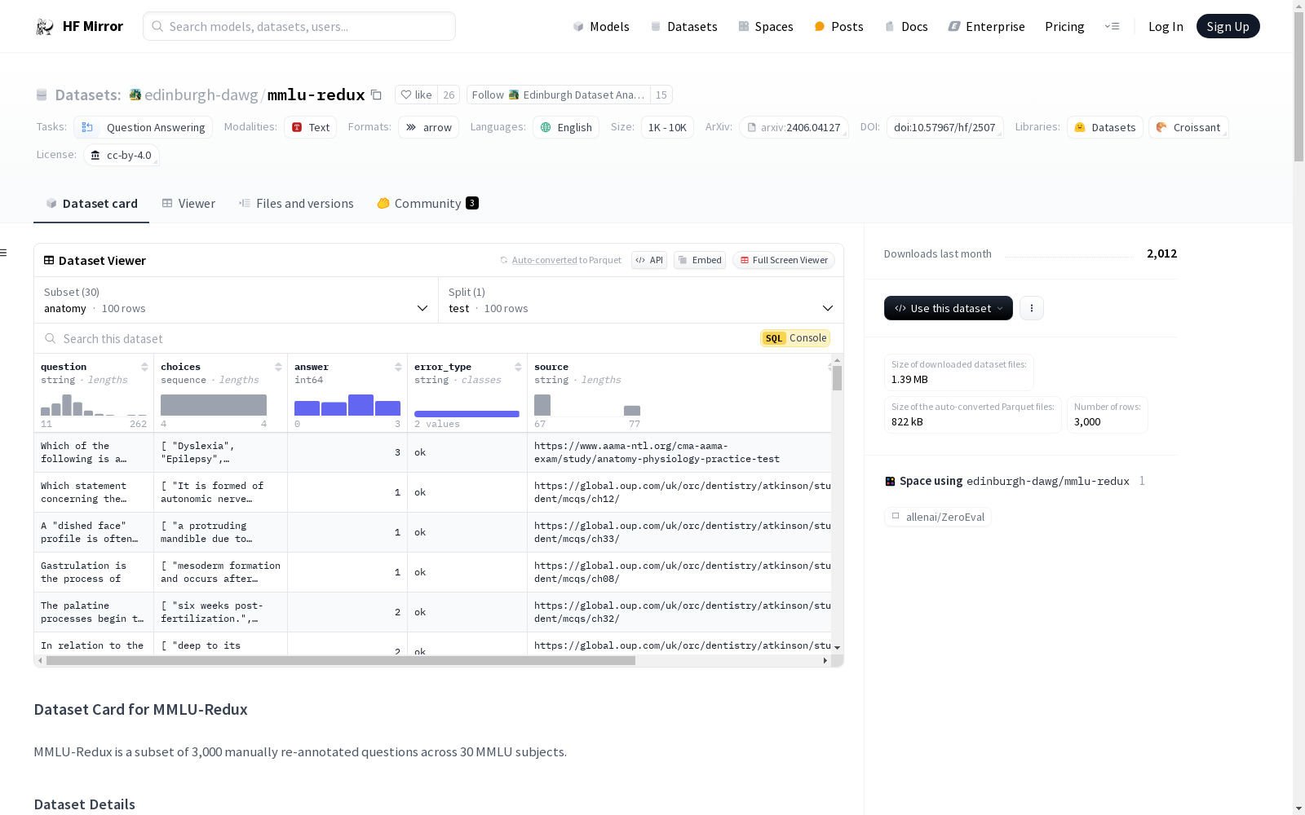This screenshot has height=815, width=1305.
Task: Open Enterprise in navigation
Action: (986, 26)
